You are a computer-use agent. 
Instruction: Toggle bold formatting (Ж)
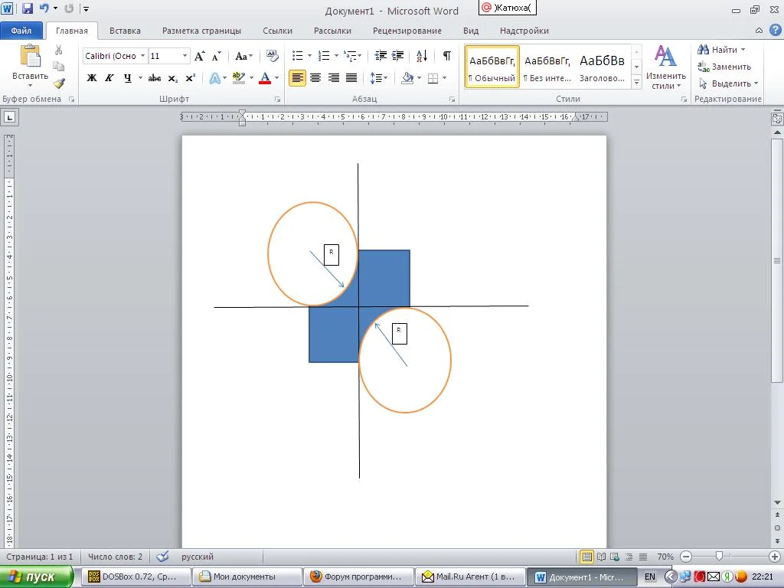point(92,78)
